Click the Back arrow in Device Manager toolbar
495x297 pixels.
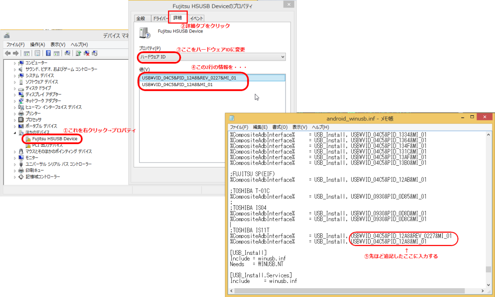point(8,53)
